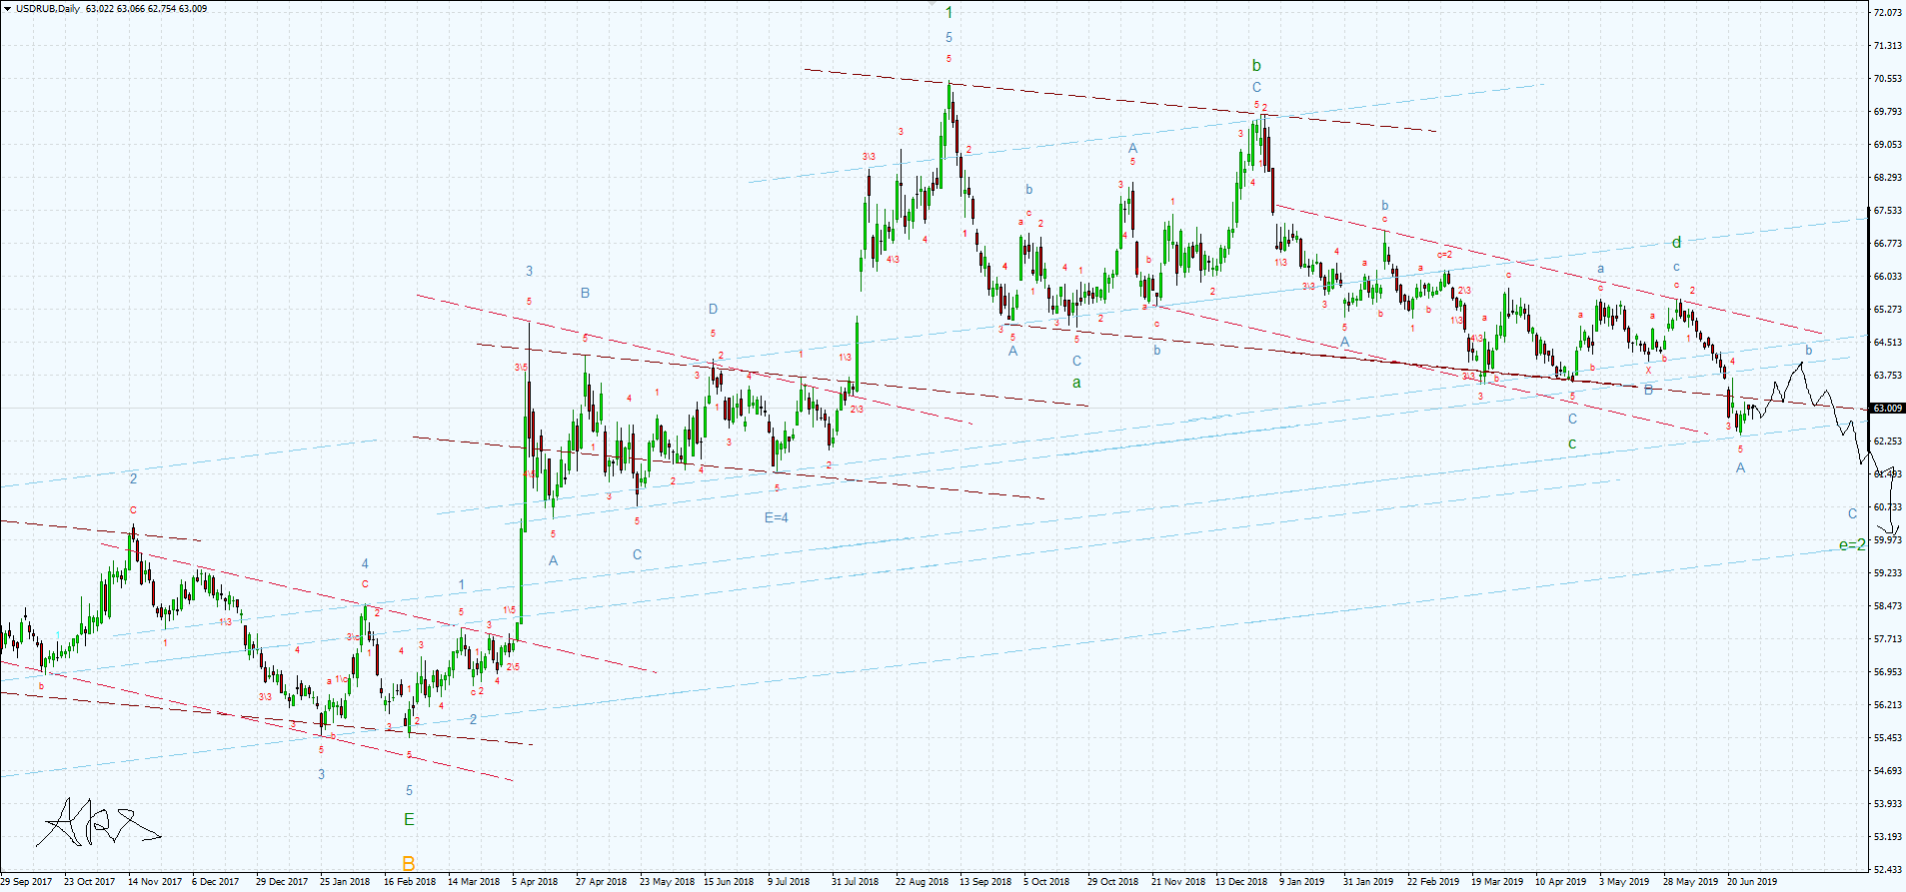Open the chart menu triangle beside USDRUB,Daily

[x=8, y=8]
